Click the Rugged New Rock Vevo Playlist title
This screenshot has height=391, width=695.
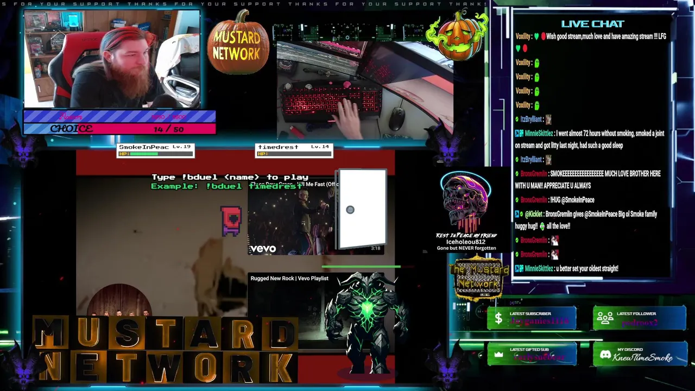289,279
